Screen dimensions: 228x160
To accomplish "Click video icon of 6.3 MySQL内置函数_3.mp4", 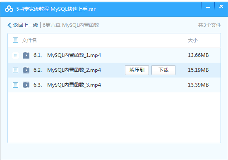I will [x=26, y=85].
